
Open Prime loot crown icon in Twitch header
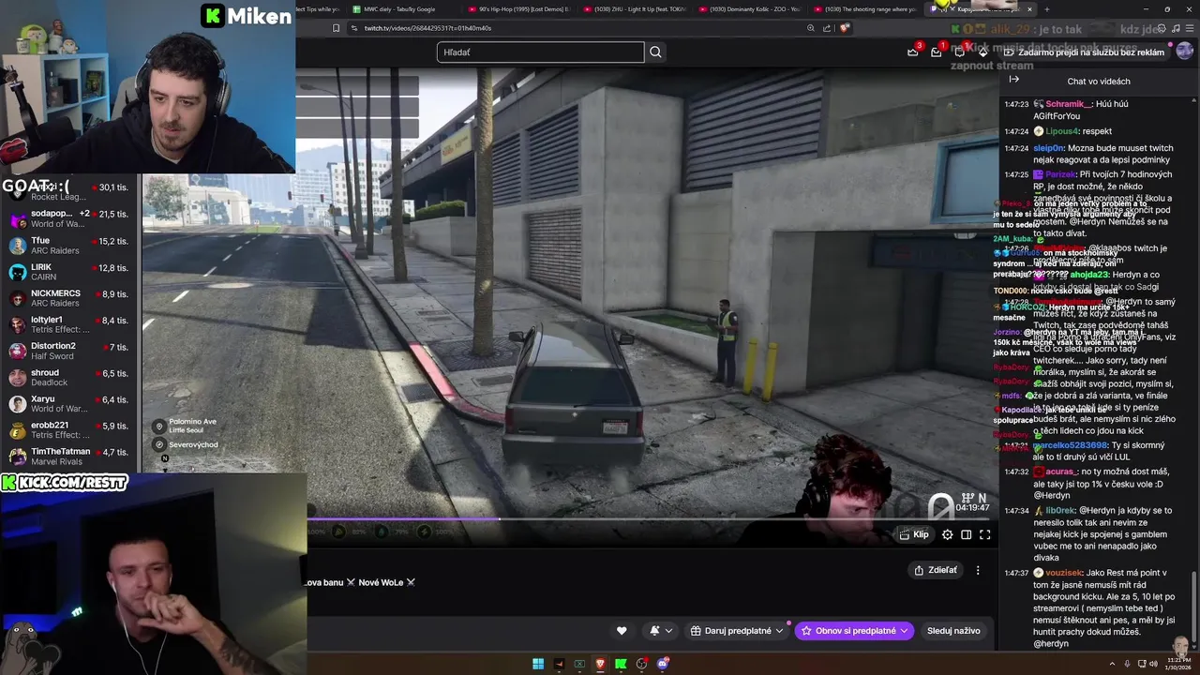coord(913,52)
